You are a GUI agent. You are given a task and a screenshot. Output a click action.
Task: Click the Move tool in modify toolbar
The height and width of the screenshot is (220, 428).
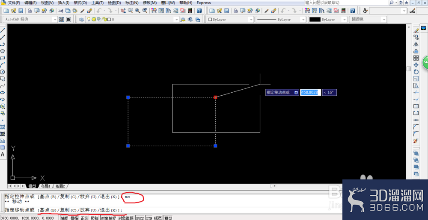[x=416, y=65]
